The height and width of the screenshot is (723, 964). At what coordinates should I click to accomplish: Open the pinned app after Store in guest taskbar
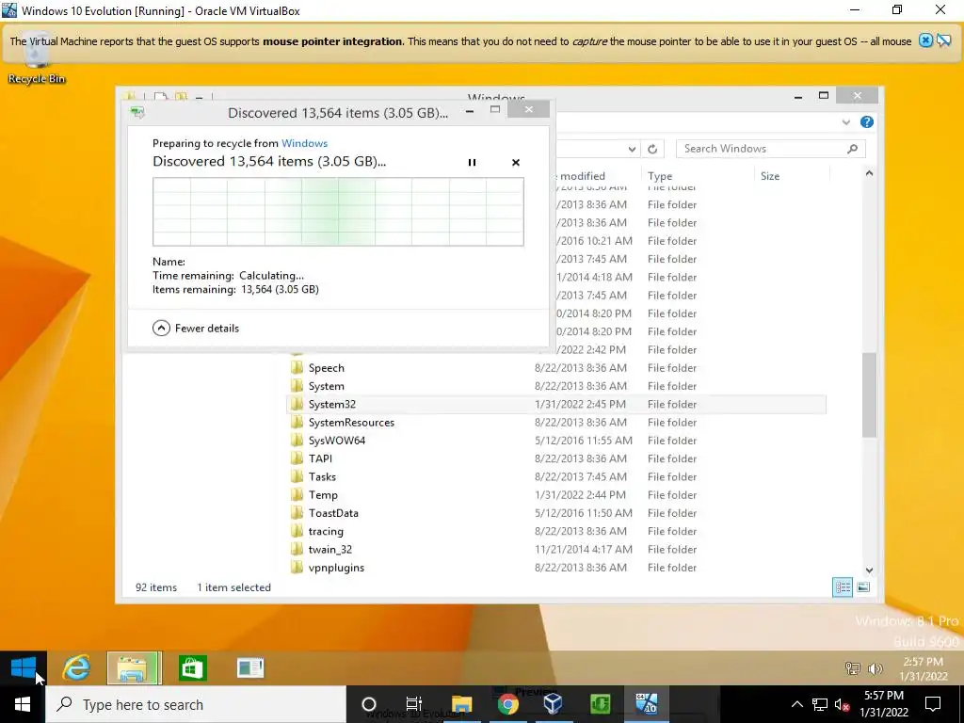(250, 667)
